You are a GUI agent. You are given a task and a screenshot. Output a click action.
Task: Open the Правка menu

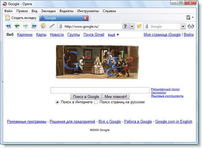22,11
